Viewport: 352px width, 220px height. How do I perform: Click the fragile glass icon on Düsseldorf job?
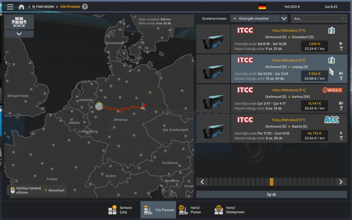(x=341, y=49)
